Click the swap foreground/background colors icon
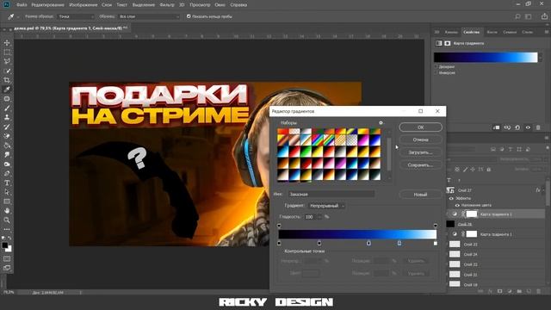 [9, 238]
